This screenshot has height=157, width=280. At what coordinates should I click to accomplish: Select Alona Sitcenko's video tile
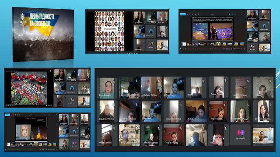pos(107,135)
